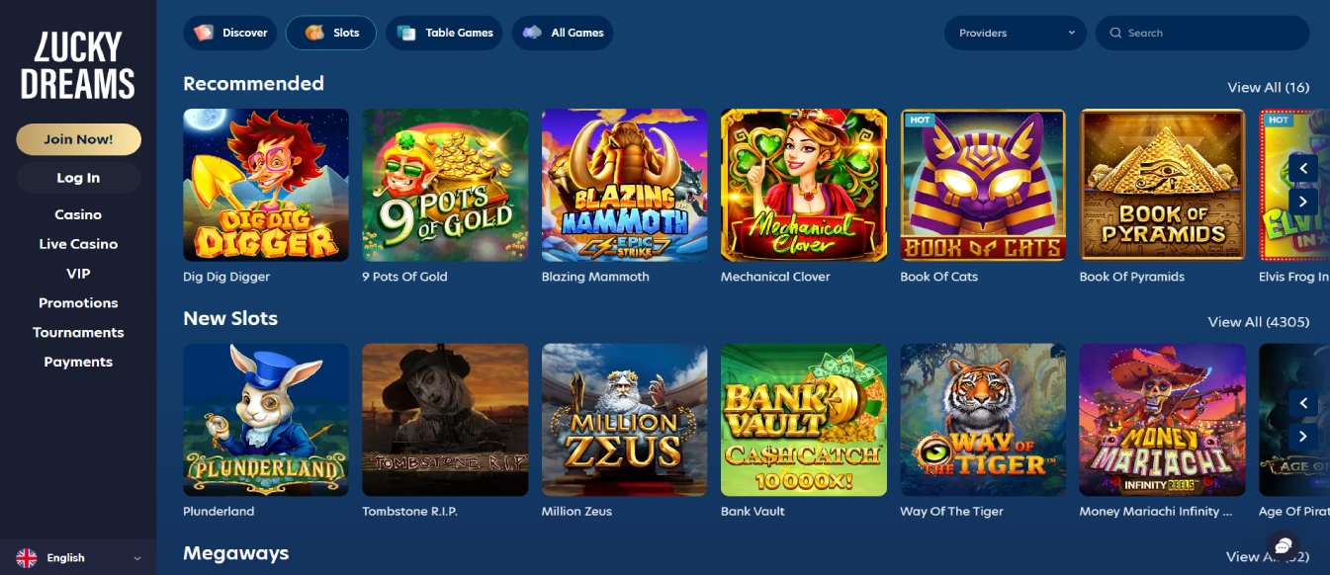
Task: Go back in New Slots carousel
Action: pyautogui.click(x=1303, y=403)
